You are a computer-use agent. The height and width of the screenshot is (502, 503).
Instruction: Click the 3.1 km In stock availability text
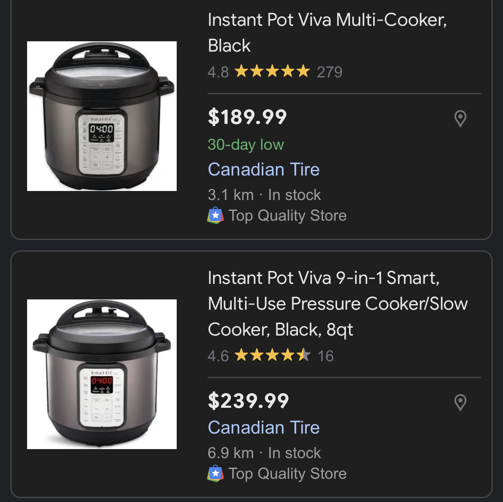click(264, 195)
